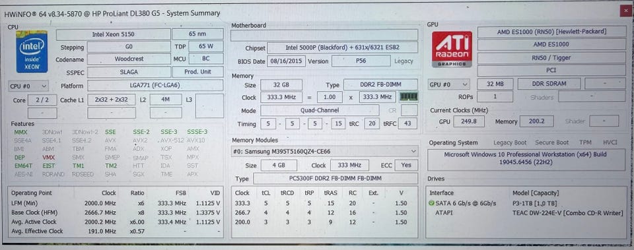Click the Cache L1 value 2x32 + 2x32
The height and width of the screenshot is (250, 634).
112,100
